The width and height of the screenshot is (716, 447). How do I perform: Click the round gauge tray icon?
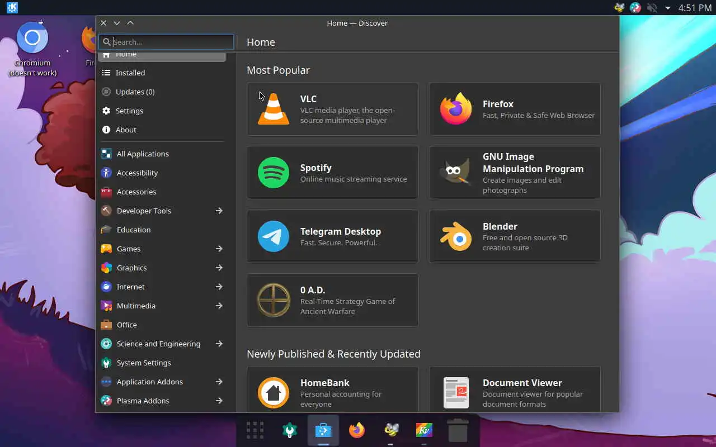click(635, 8)
